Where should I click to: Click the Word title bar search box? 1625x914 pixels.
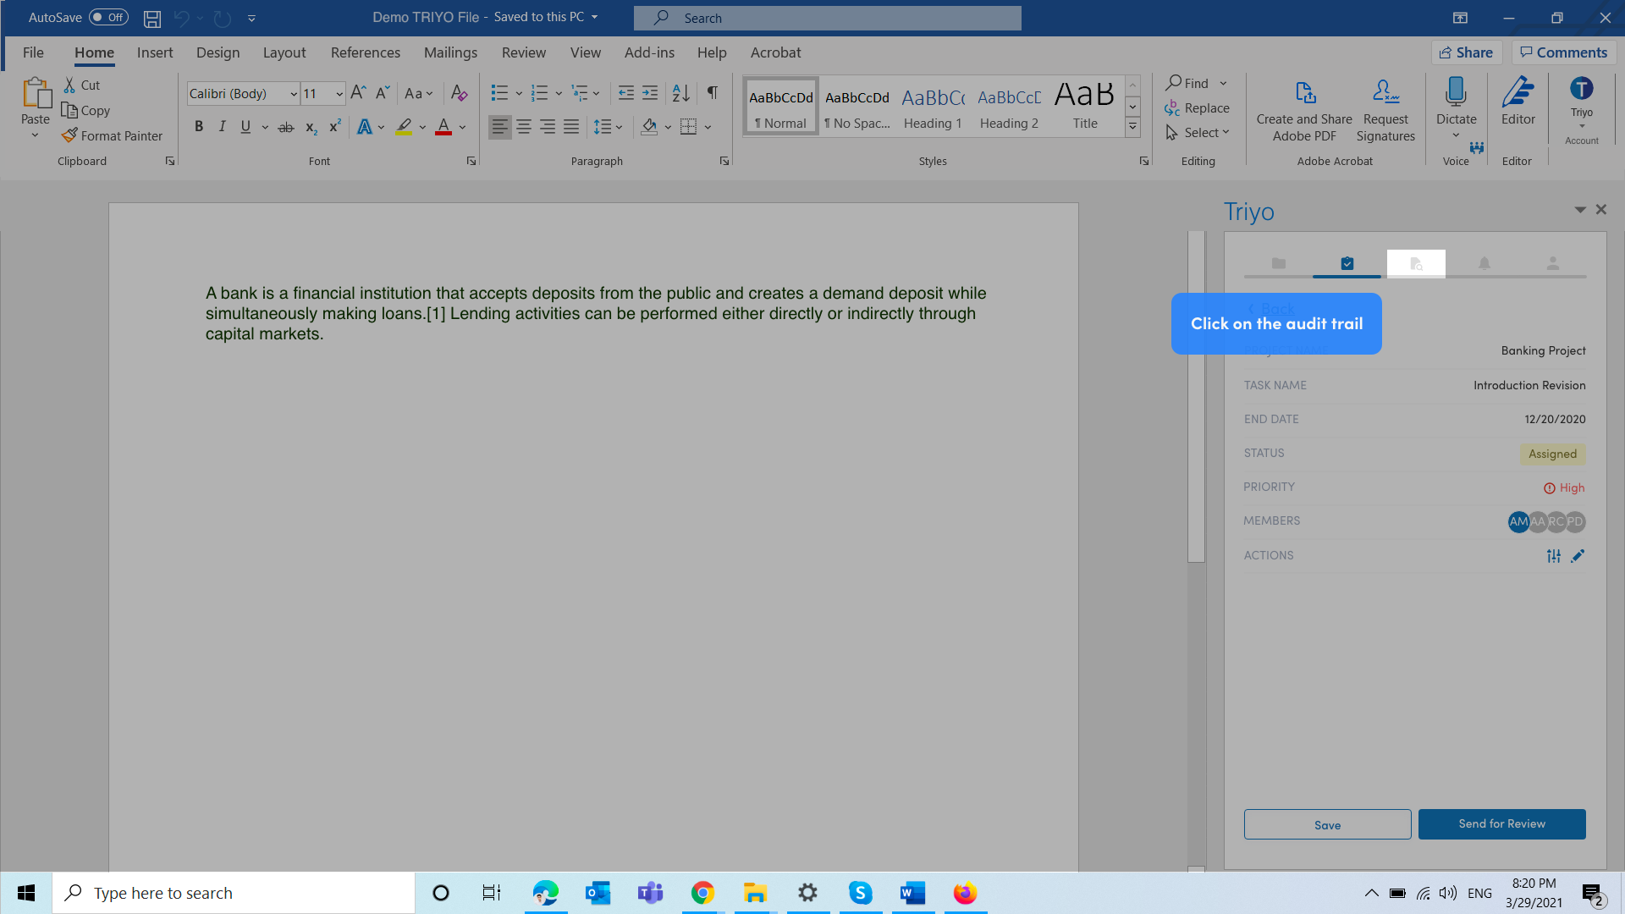click(x=827, y=18)
